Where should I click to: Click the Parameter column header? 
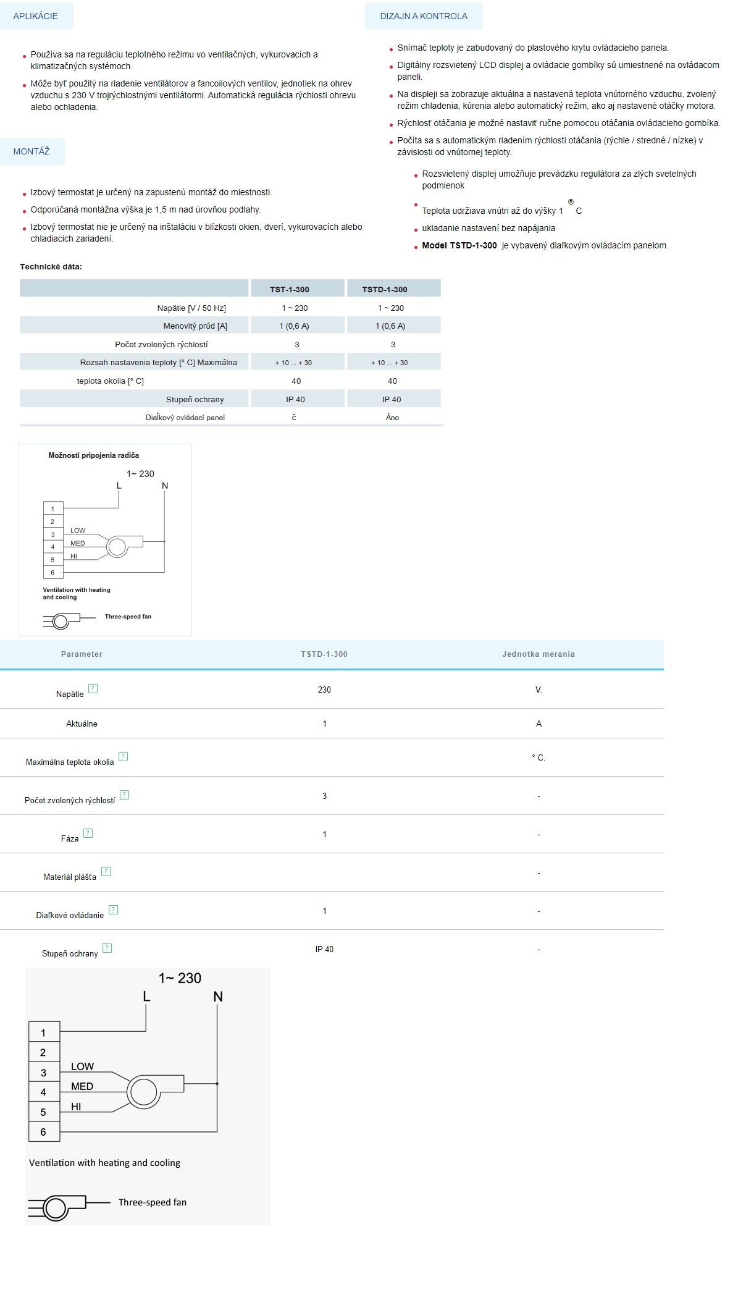tap(82, 654)
